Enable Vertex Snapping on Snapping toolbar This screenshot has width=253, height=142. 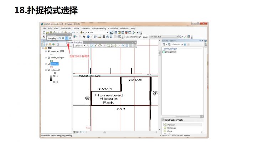[x=67, y=38]
